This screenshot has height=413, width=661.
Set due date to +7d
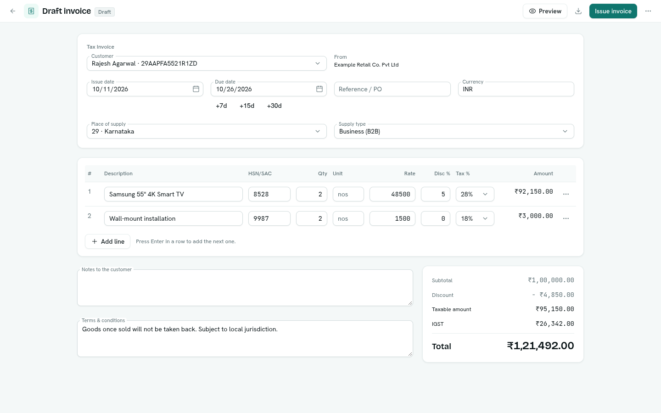coord(221,106)
